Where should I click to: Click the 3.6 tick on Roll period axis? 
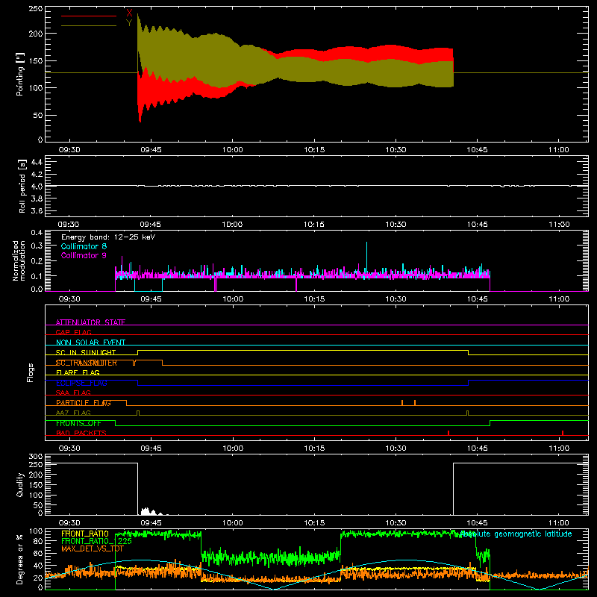click(37, 211)
